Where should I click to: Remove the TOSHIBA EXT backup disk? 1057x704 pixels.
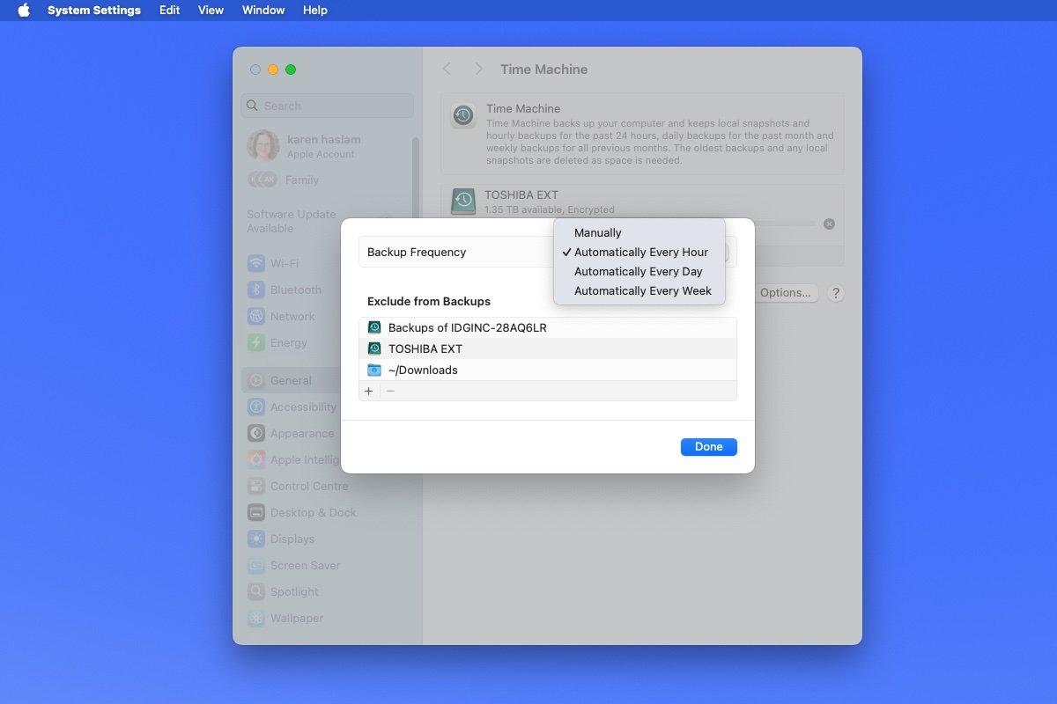tap(829, 224)
